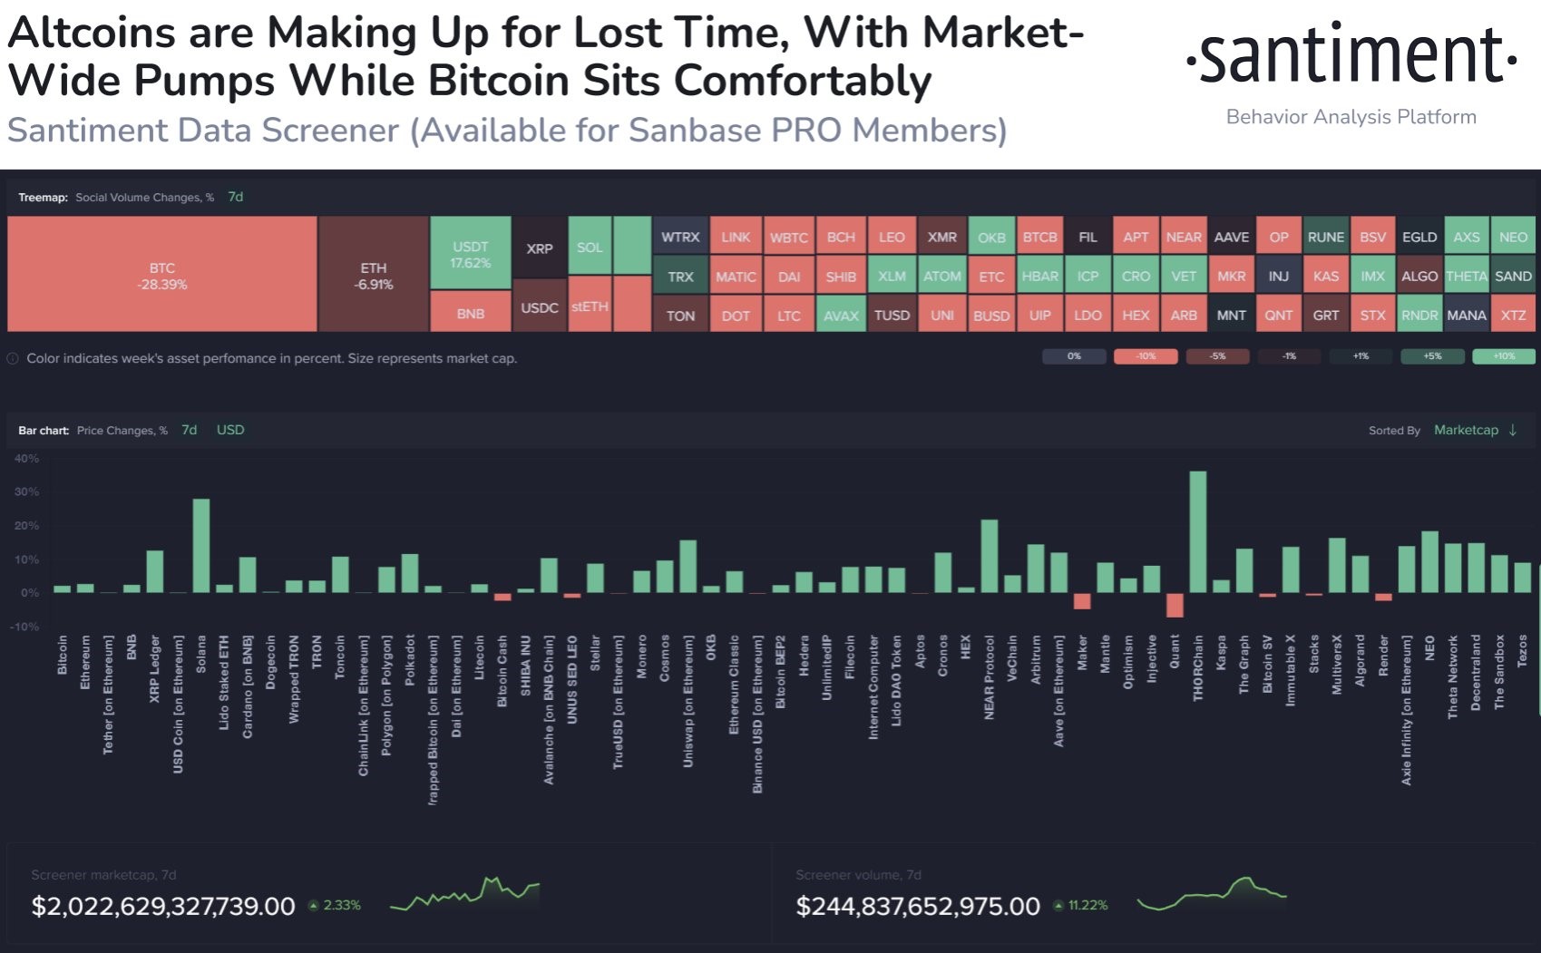This screenshot has height=953, width=1541.
Task: Click Social Volume Changes metric label
Action: tap(144, 197)
